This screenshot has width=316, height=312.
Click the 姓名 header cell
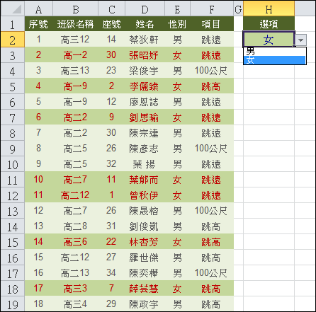point(145,24)
